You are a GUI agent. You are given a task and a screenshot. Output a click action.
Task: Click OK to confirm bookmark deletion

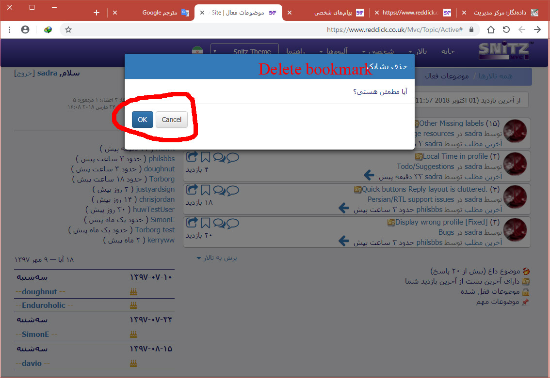[142, 120]
